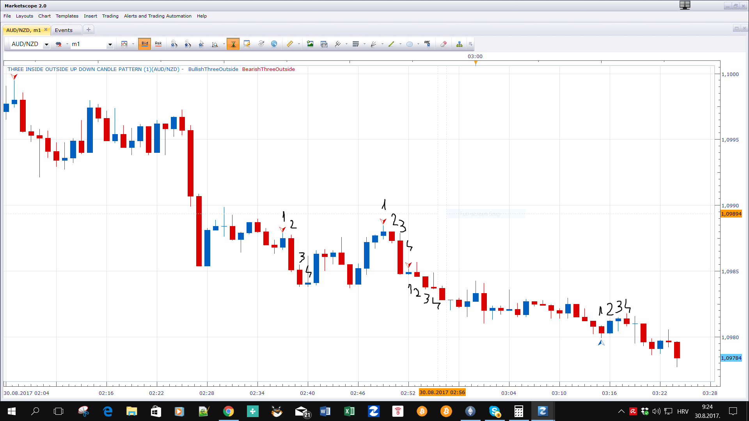Screen dimensions: 749x421
Task: Click the 1,09784 current price label
Action: pyautogui.click(x=731, y=358)
